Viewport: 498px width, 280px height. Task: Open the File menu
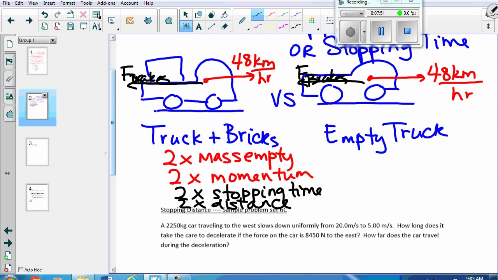click(6, 3)
